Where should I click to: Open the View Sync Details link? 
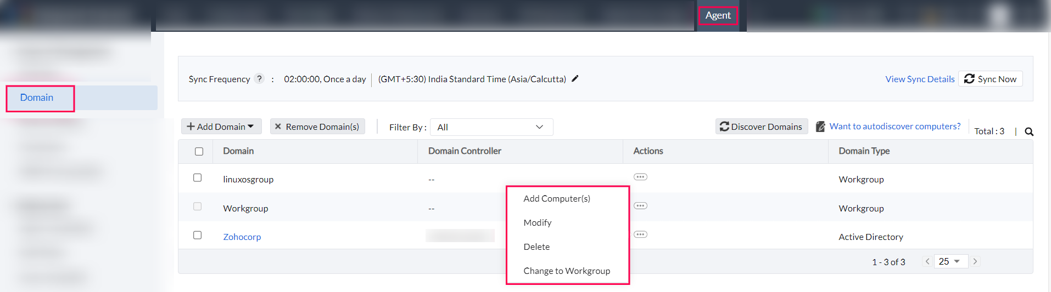(x=920, y=79)
